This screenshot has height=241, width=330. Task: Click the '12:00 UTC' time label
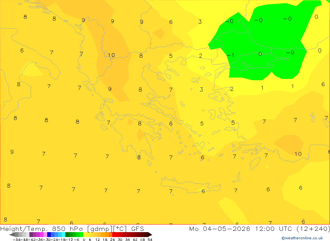pyautogui.click(x=273, y=229)
